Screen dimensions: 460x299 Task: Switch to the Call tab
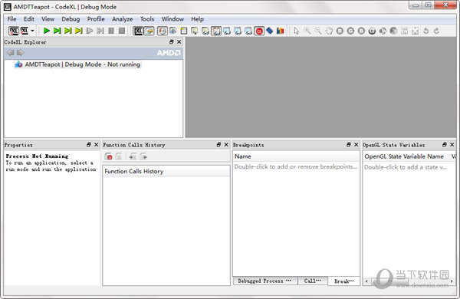[x=313, y=281]
